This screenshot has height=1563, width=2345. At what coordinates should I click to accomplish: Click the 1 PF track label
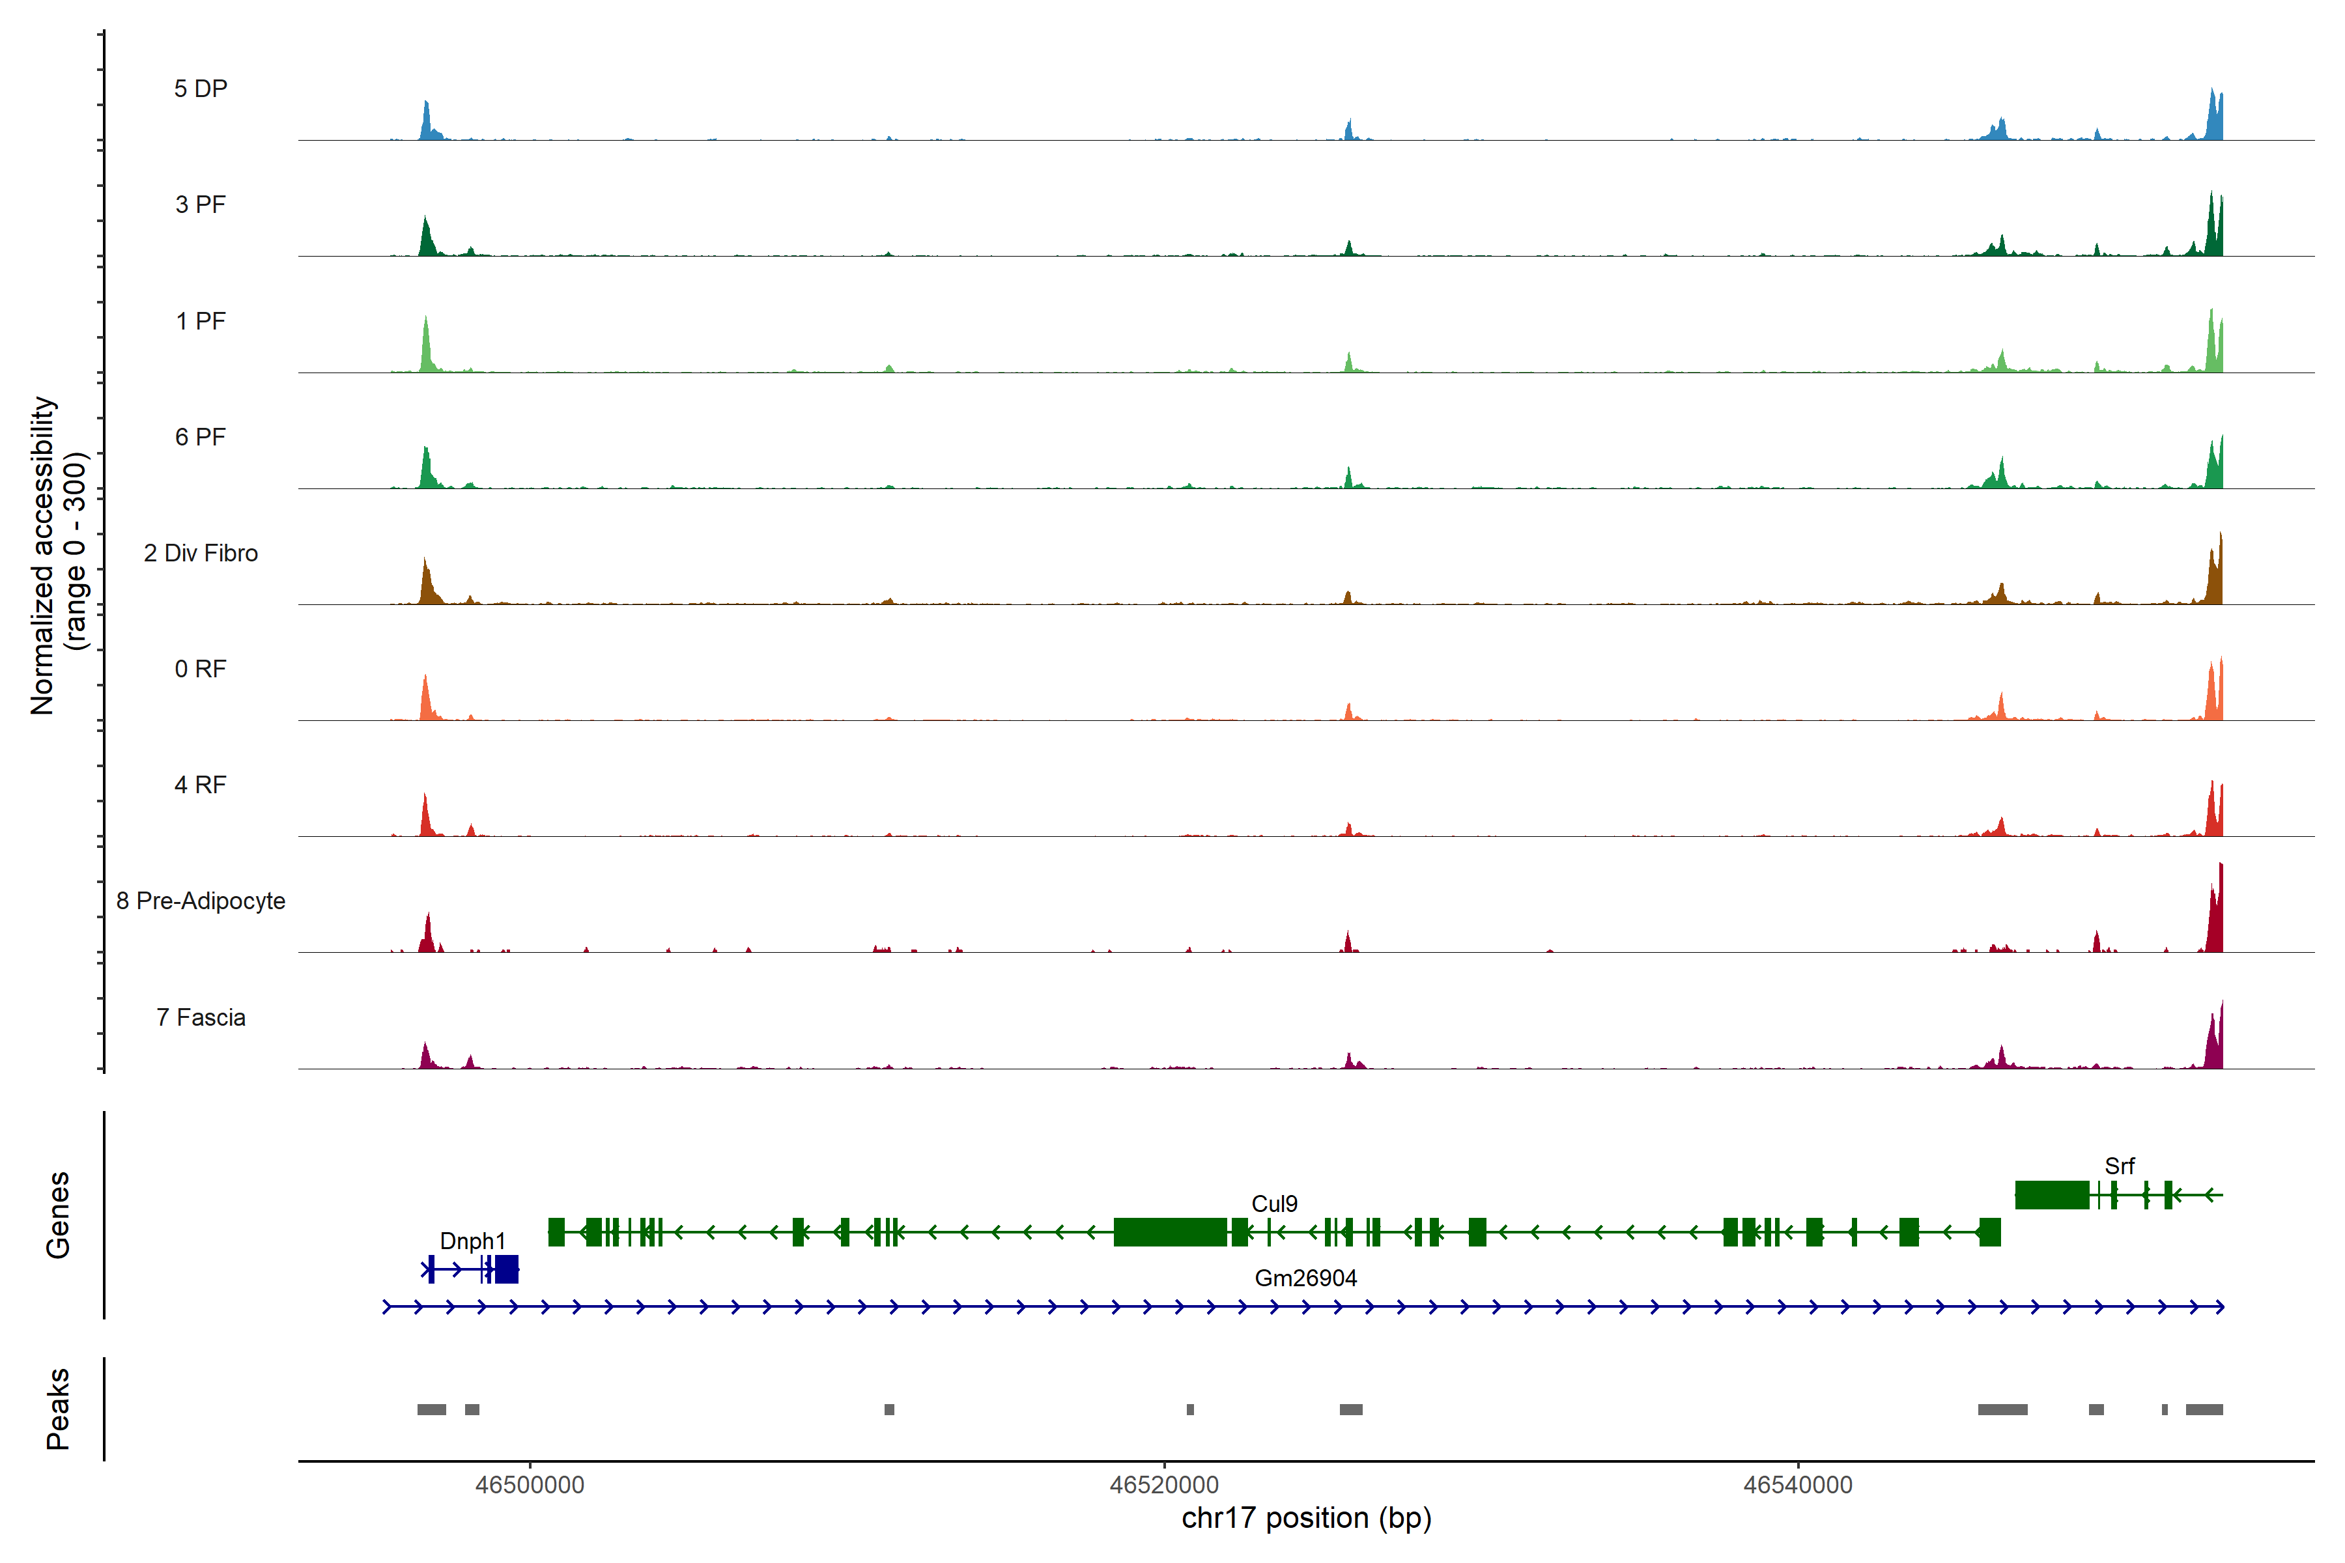(x=201, y=321)
